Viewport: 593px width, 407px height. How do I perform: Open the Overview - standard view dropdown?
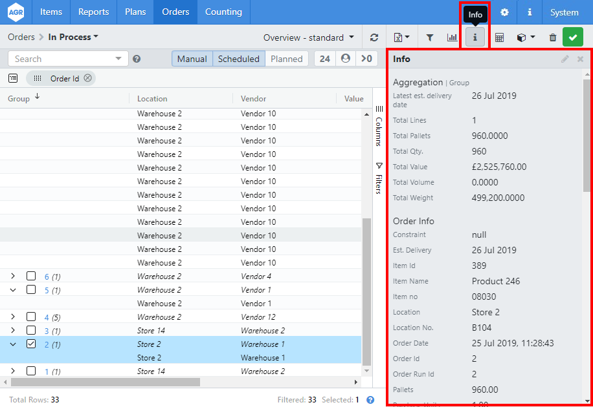[x=309, y=37]
